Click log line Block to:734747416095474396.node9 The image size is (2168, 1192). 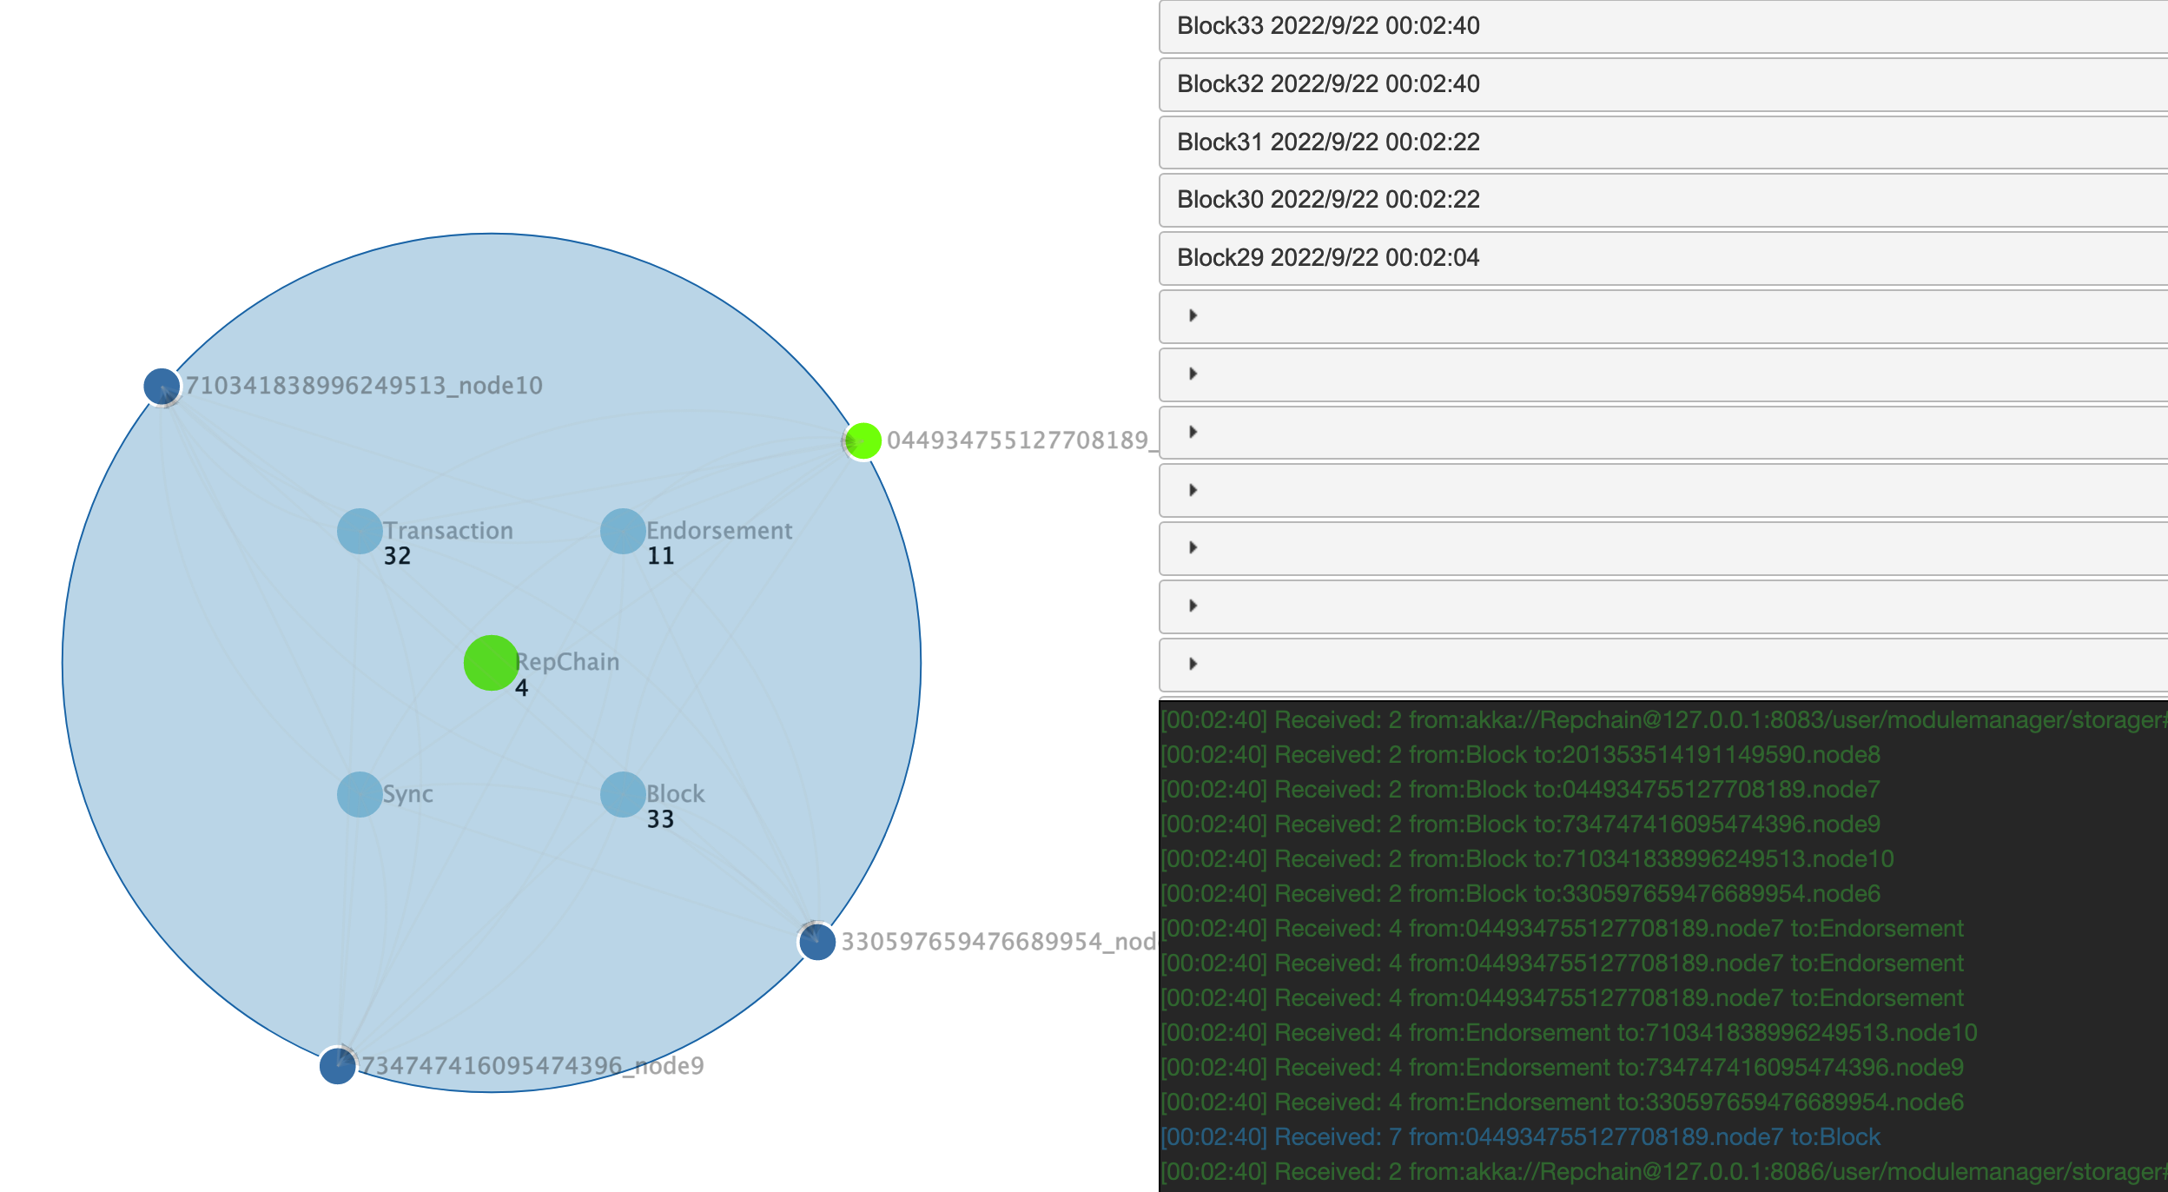pyautogui.click(x=1521, y=824)
